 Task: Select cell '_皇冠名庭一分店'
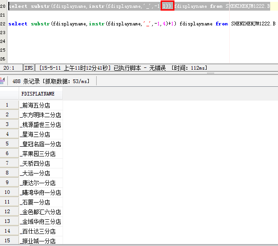point(41,144)
